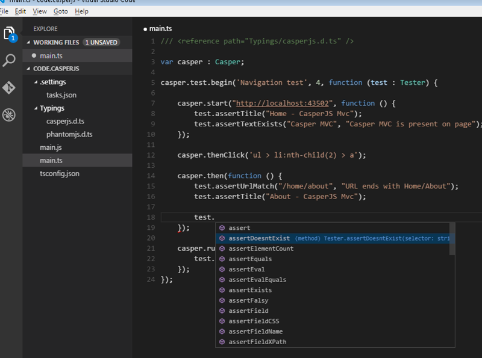The image size is (482, 358).
Task: Click the EXPLORE panel title
Action: (46, 29)
